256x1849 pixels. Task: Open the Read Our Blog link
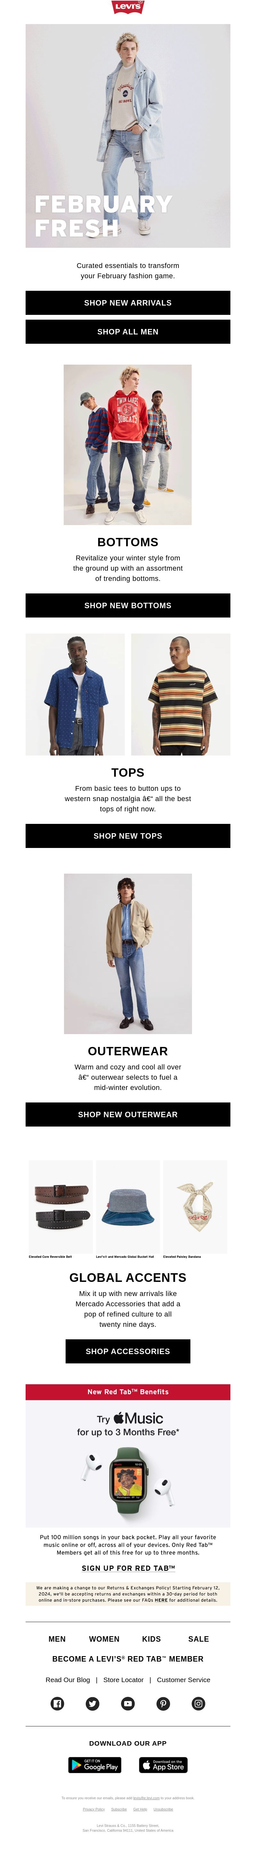point(68,1680)
